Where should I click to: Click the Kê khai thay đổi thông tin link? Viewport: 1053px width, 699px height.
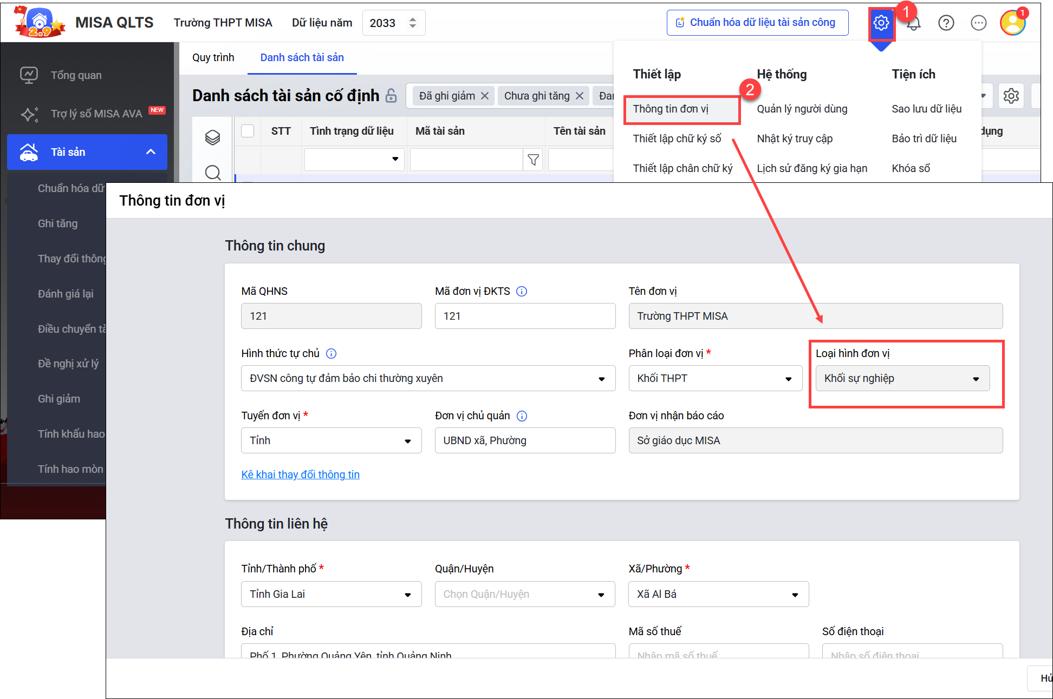click(x=300, y=474)
